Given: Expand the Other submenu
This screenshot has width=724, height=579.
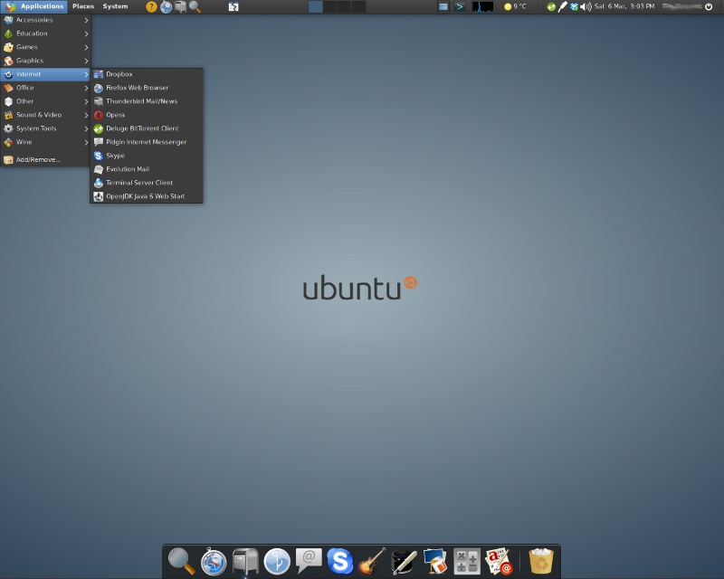Looking at the screenshot, I should click(x=46, y=101).
